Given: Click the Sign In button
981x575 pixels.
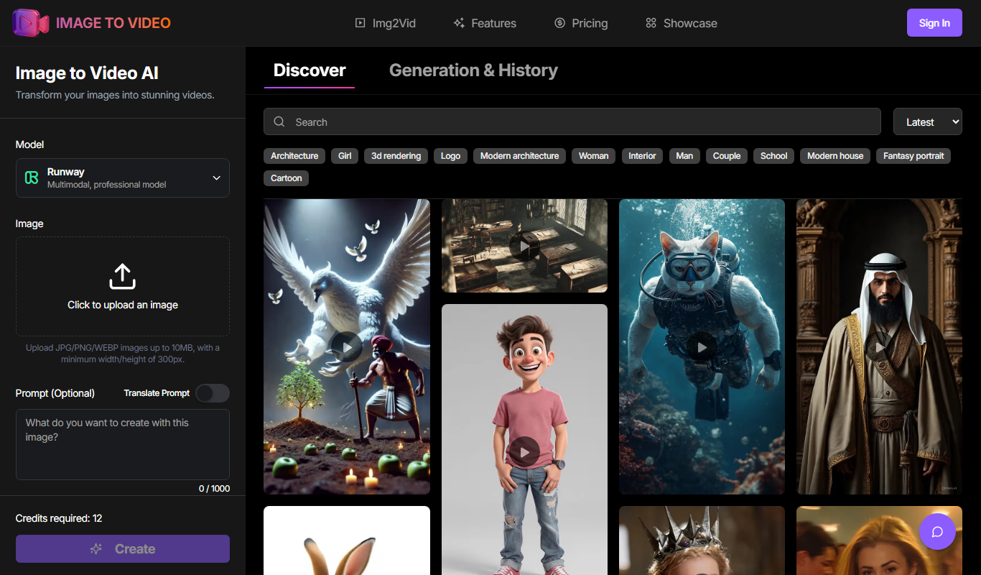Looking at the screenshot, I should click(934, 23).
